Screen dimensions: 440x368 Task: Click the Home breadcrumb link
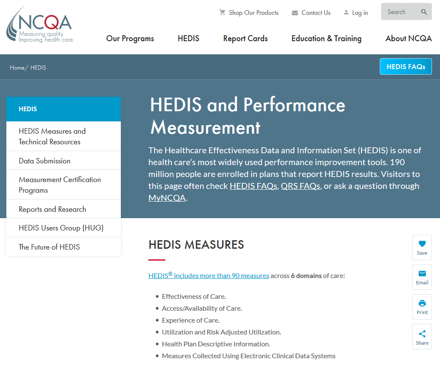click(x=17, y=68)
